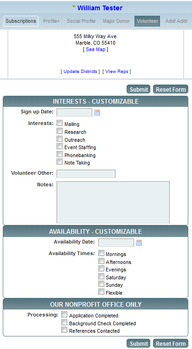Select the Flexible availability checkbox
The width and height of the screenshot is (192, 349).
(x=101, y=291)
